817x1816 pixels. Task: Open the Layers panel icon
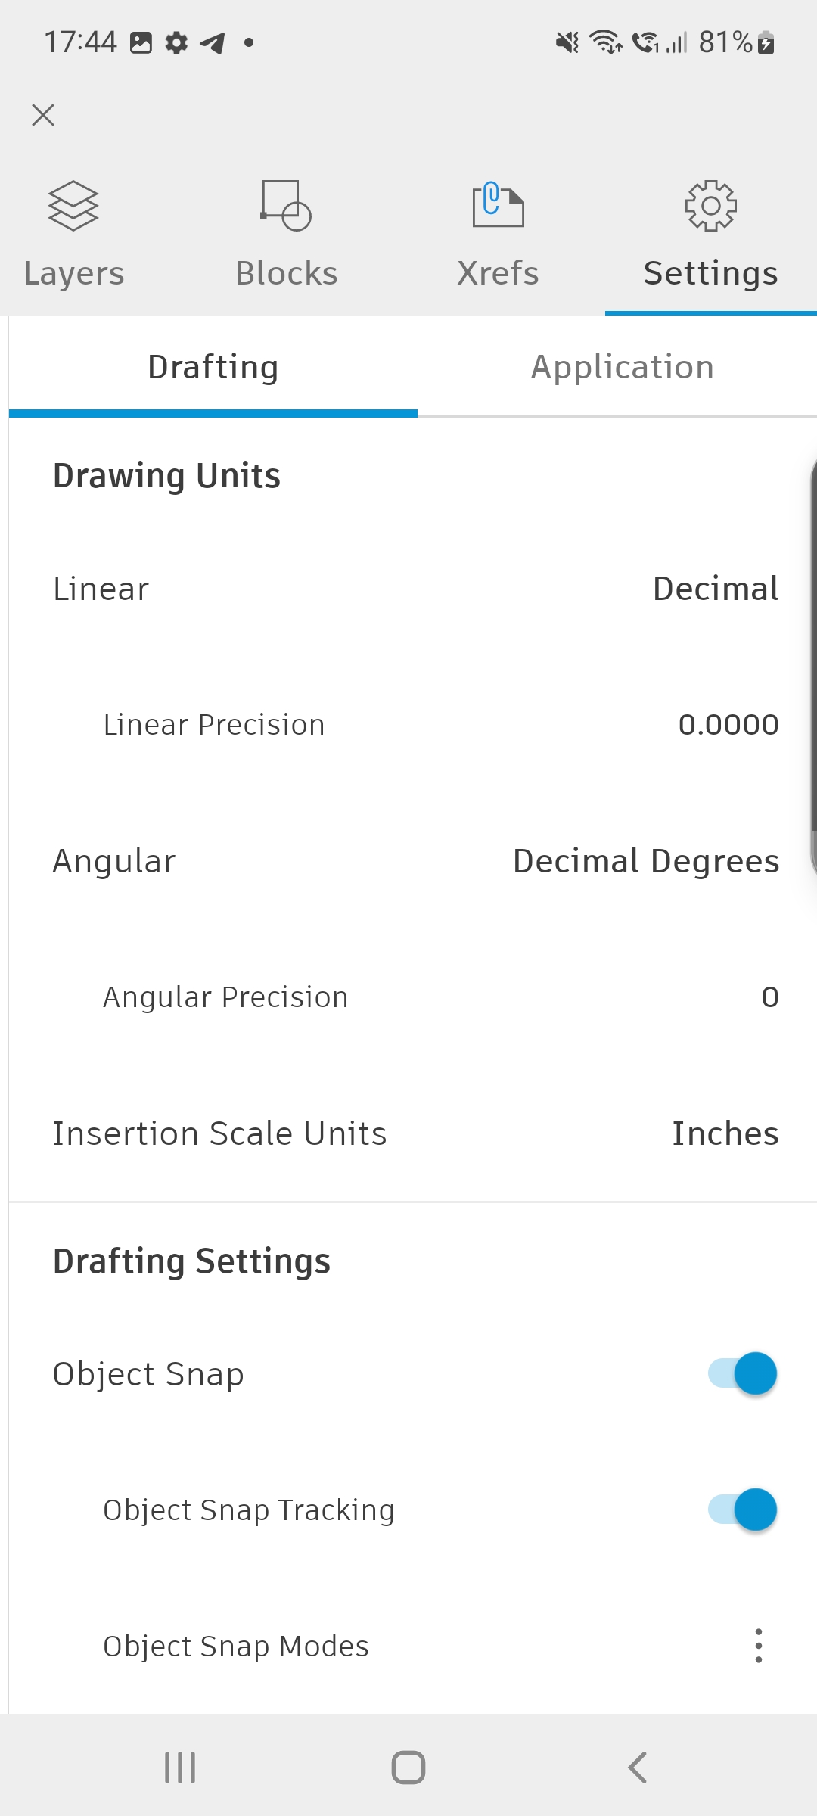(x=73, y=206)
